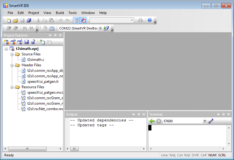This screenshot has width=234, height=160.
Task: Close the Terminal panel
Action: (x=229, y=114)
